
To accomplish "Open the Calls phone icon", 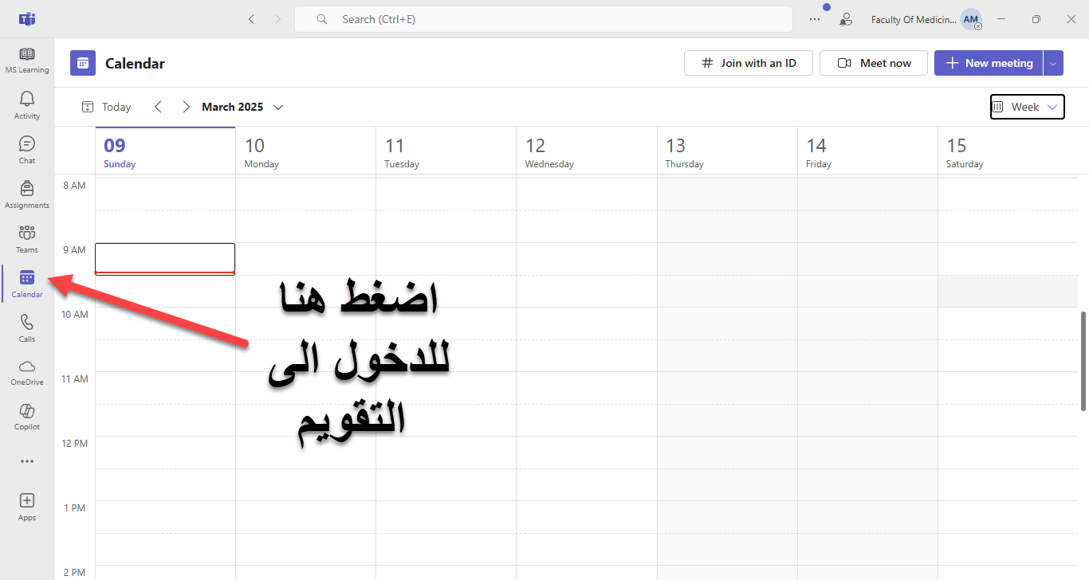I will (x=27, y=327).
